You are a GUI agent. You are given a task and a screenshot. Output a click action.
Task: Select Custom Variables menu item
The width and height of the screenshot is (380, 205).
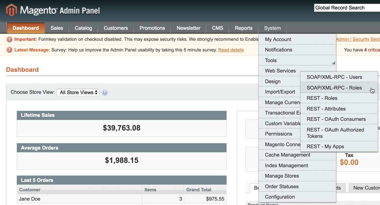(279, 124)
